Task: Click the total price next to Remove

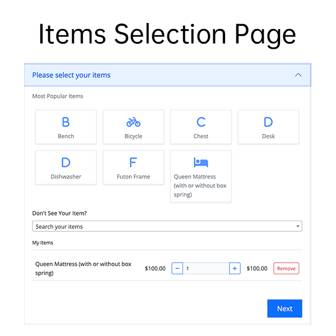Action: [x=257, y=269]
